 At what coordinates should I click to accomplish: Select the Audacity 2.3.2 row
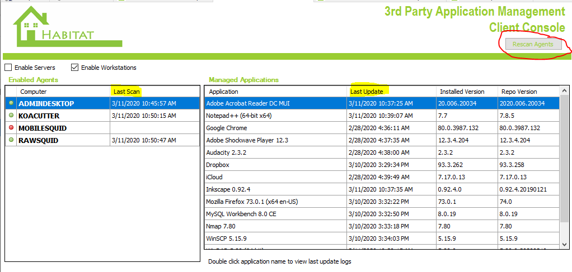coord(382,152)
